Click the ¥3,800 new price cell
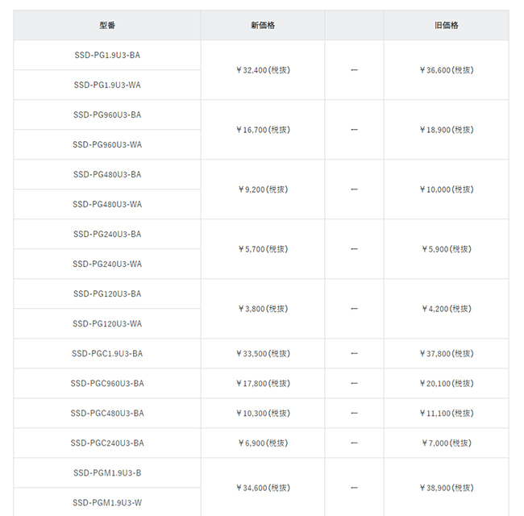Viewport: 524px width, 516px height. pyautogui.click(x=263, y=309)
